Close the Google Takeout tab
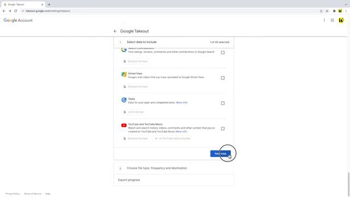 (x=42, y=4)
